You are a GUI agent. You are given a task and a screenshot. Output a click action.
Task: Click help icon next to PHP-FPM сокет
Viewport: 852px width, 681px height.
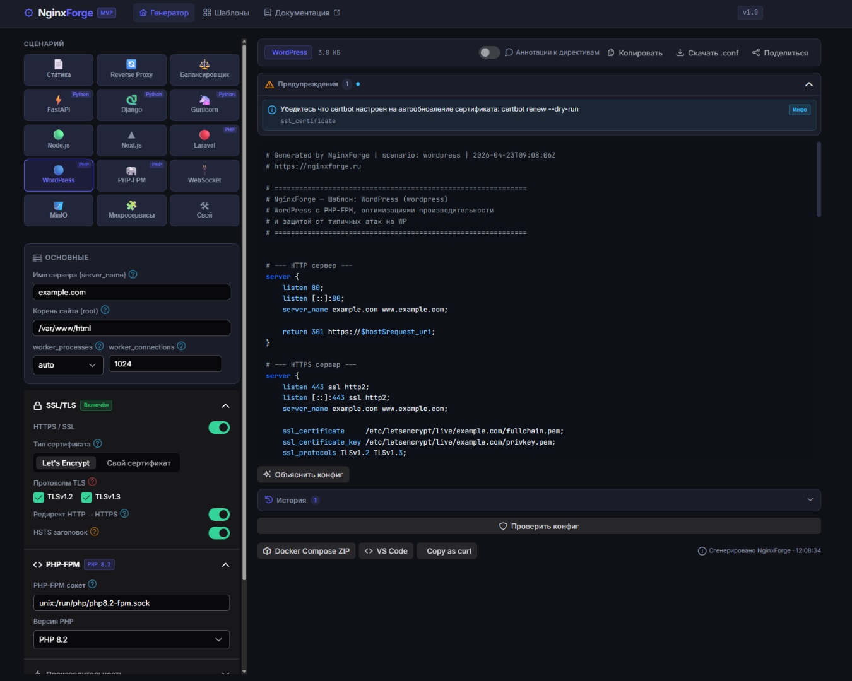[x=92, y=585]
